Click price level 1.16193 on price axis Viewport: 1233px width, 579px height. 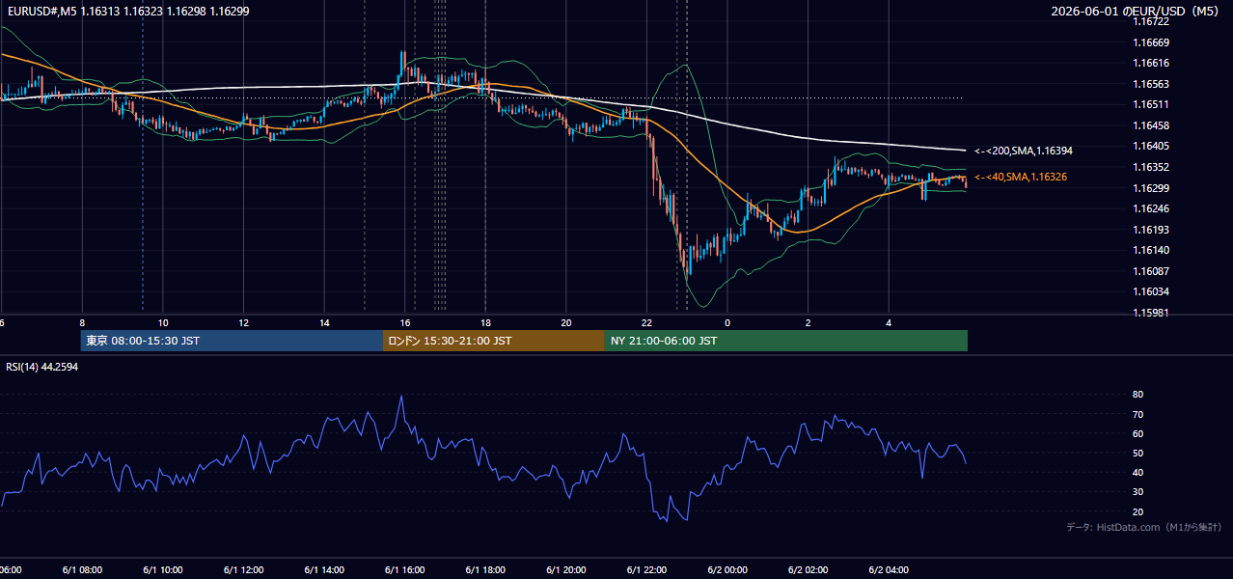(x=1152, y=230)
